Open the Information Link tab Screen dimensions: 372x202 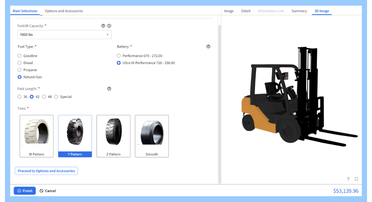[x=271, y=11]
